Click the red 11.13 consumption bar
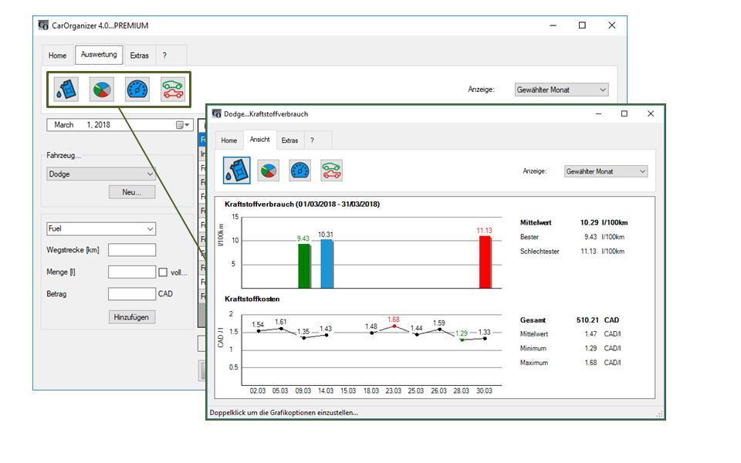Viewport: 741px width, 463px height. click(x=485, y=262)
